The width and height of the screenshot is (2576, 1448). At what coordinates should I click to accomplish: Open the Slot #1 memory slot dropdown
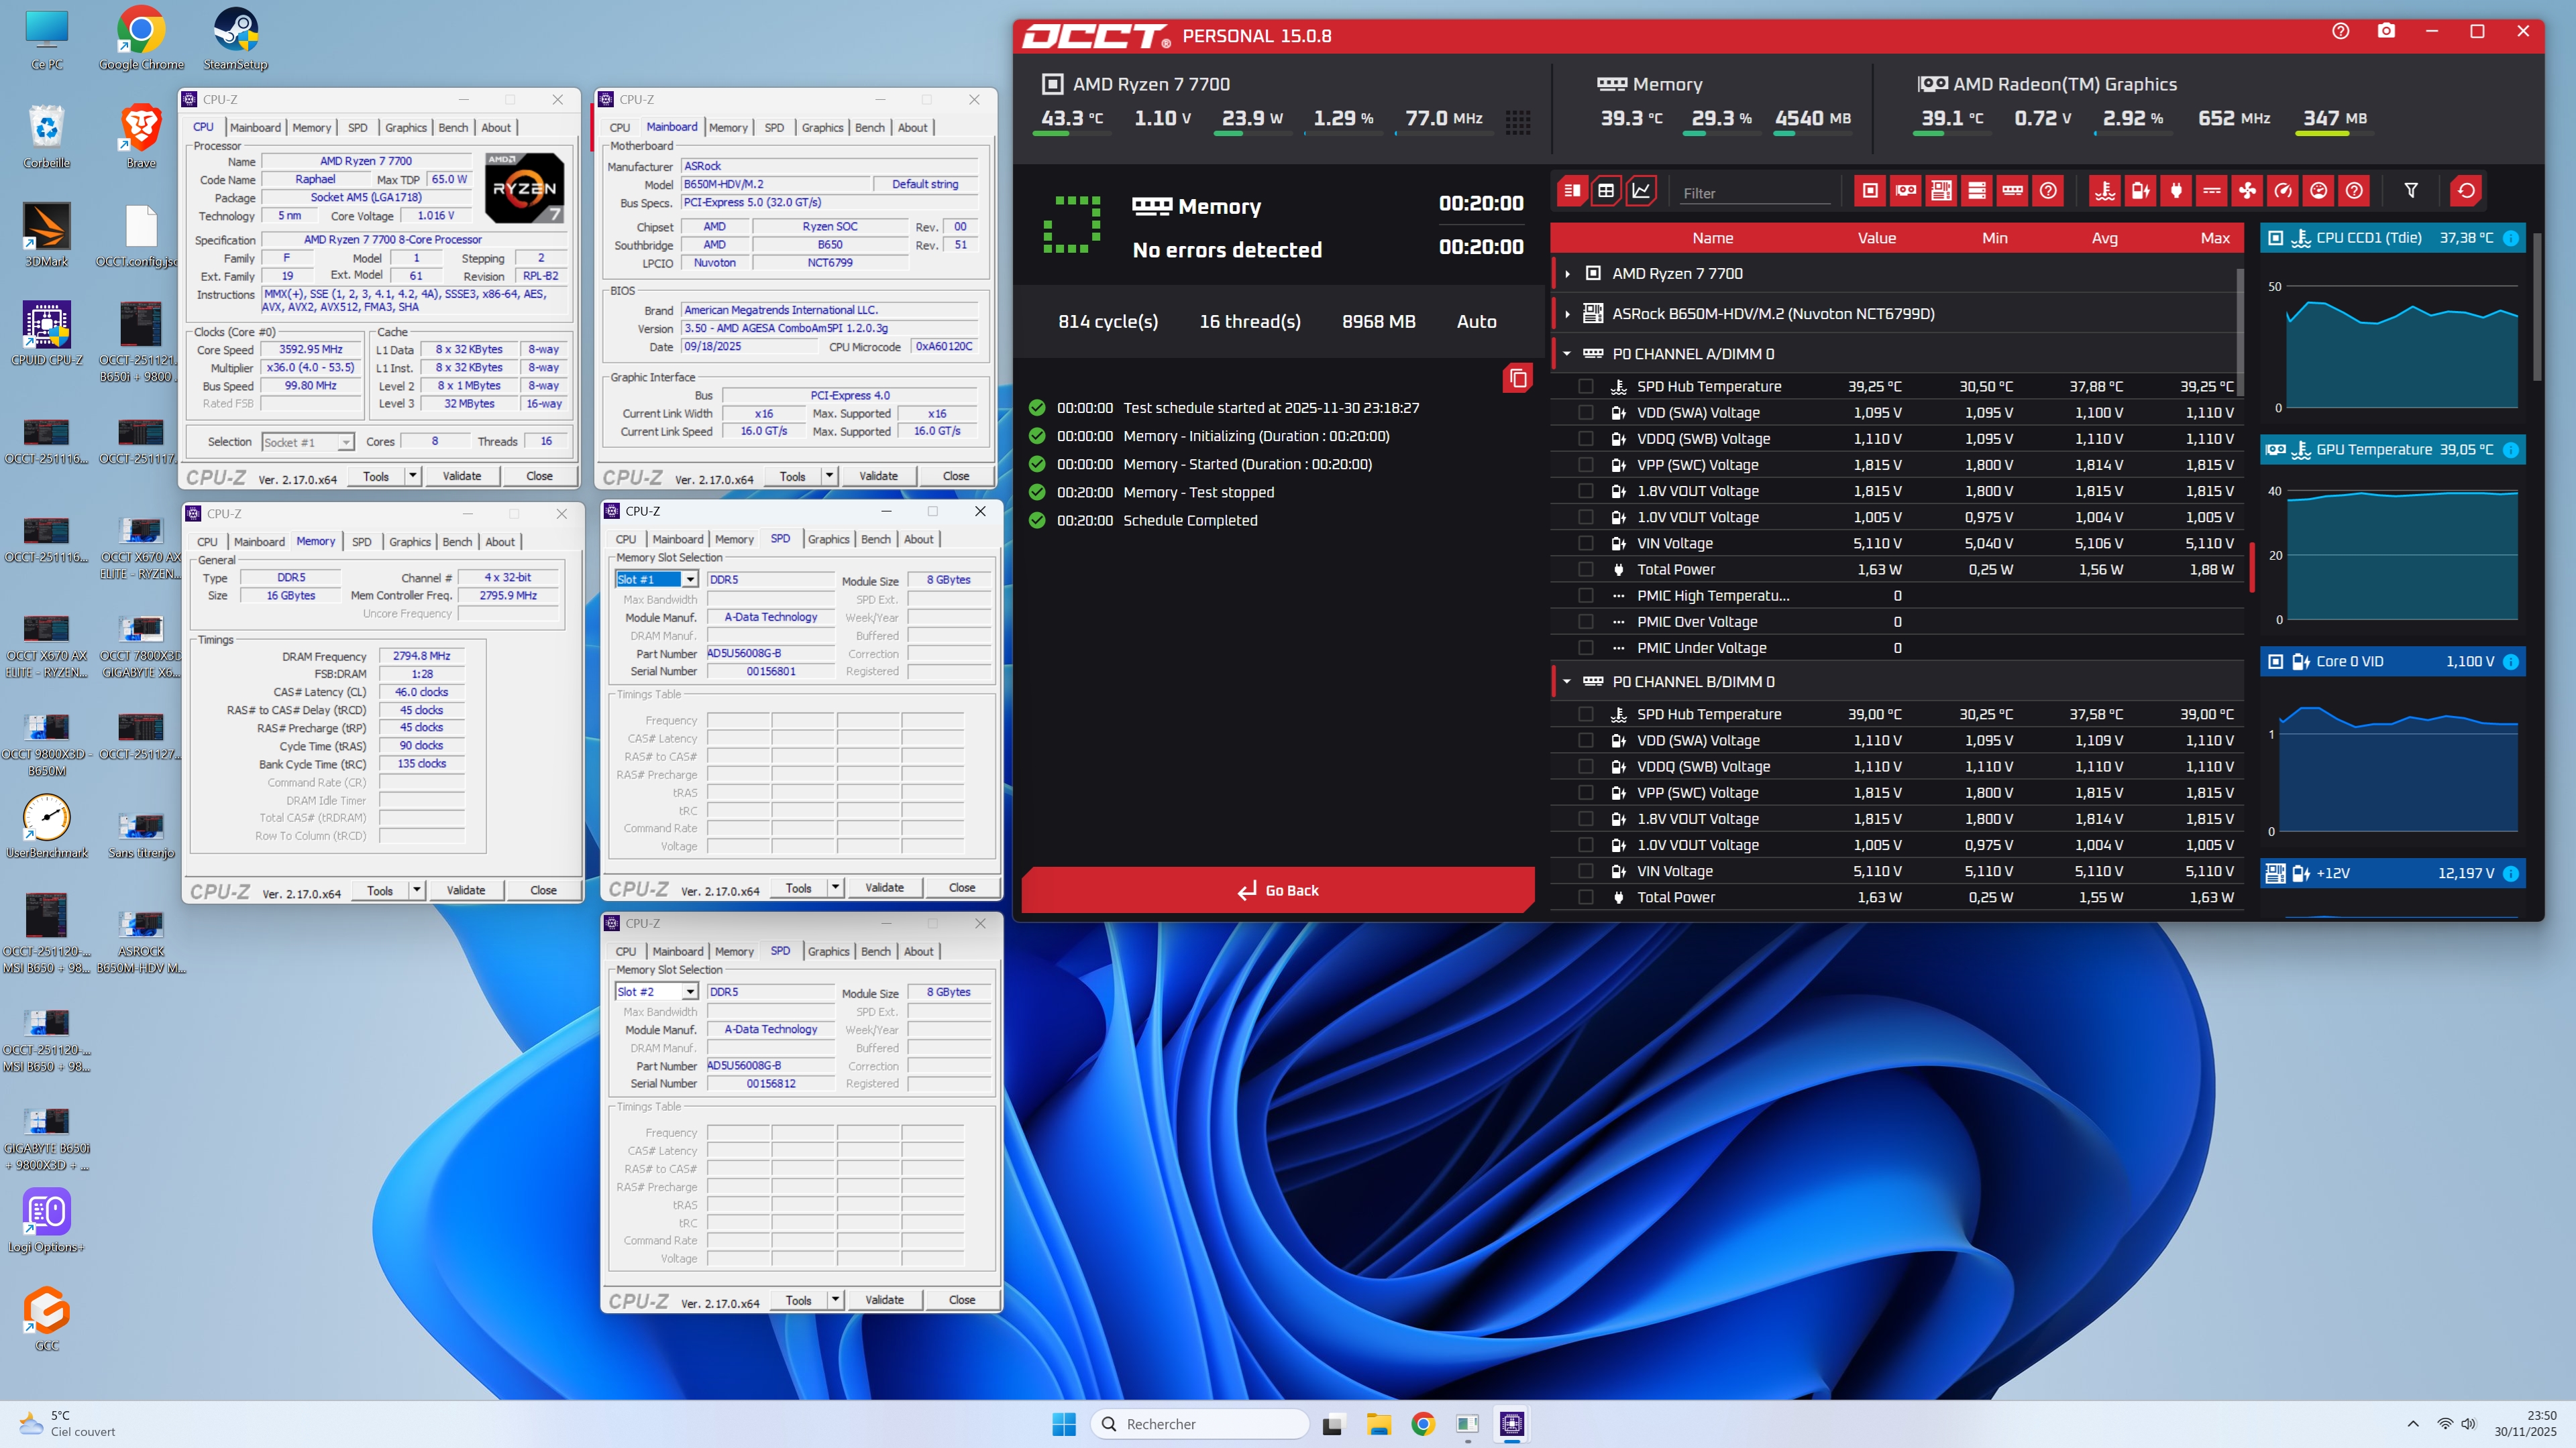pos(690,580)
